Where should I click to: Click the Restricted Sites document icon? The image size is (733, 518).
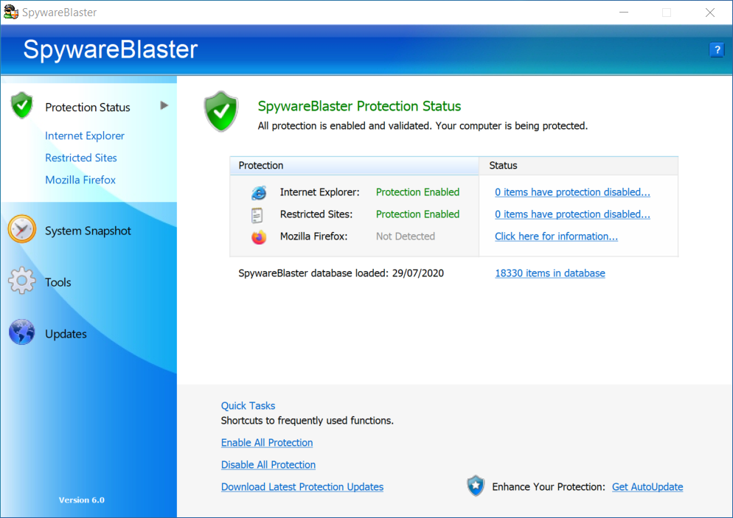pyautogui.click(x=257, y=215)
